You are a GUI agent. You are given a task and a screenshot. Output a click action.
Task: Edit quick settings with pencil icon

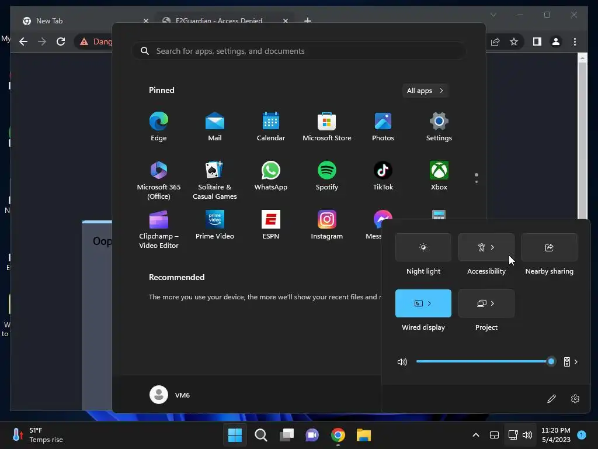(551, 399)
